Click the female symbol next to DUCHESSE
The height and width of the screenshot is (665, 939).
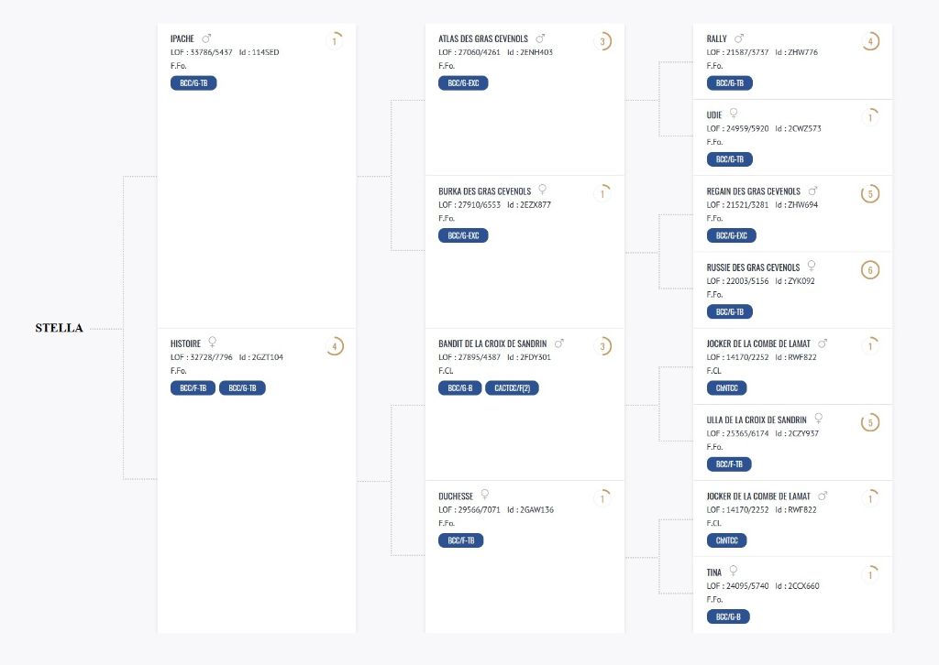pos(484,495)
